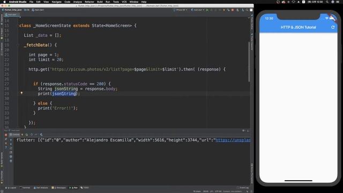Viewport: 343px width, 193px height.
Task: Open the Edit menu
Action: coord(38,2)
